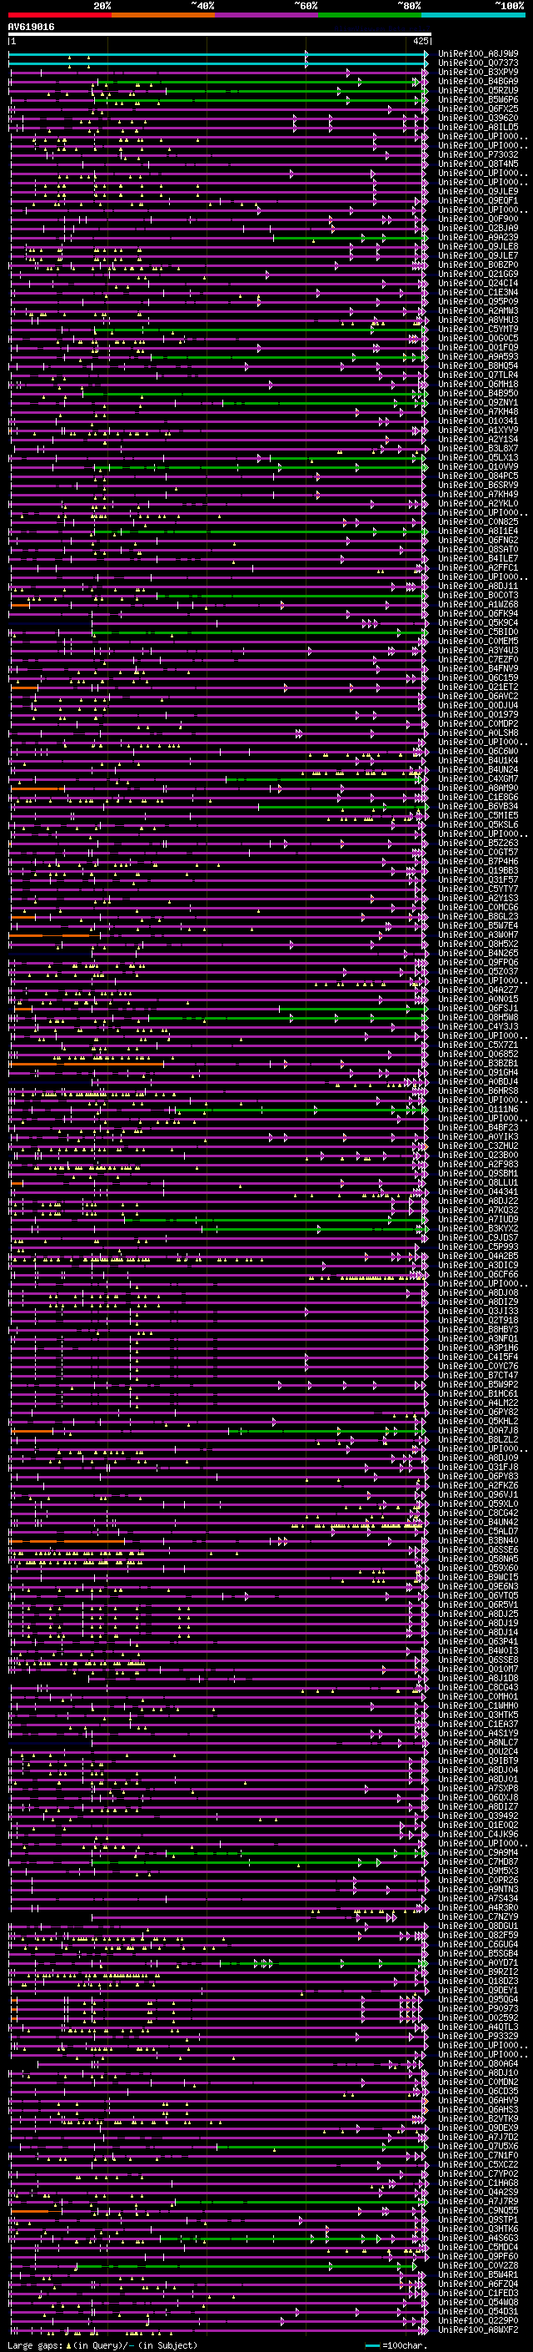Click the UniRef100_Q6C159 label
Image resolution: width=533 pixels, height=2352 pixels.
pyautogui.click(x=478, y=677)
